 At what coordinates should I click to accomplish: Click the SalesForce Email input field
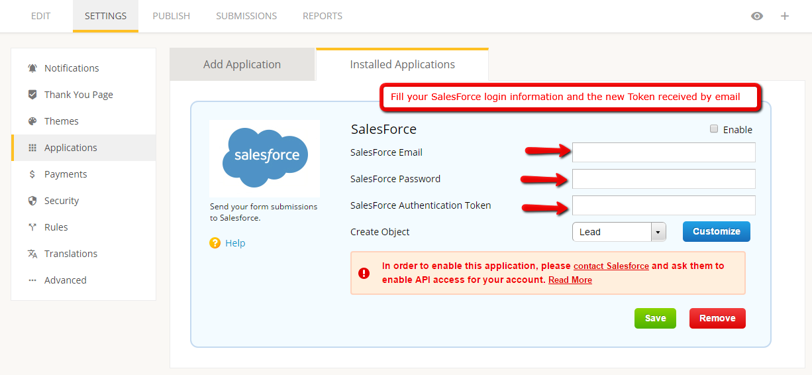664,152
